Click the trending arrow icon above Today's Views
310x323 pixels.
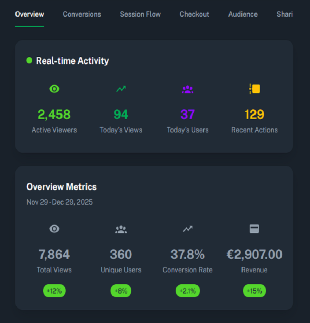121,89
